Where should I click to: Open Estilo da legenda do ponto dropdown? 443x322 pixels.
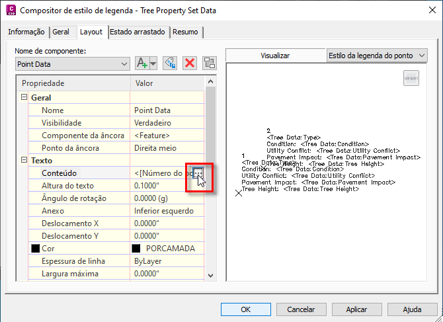click(x=377, y=56)
